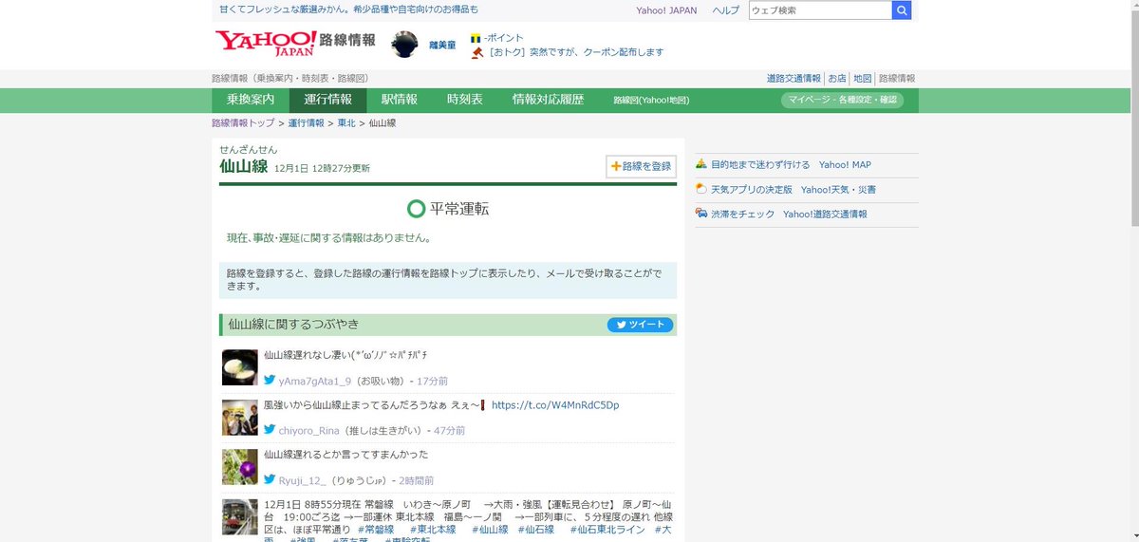Click the Twitter bird icon beside chiyoro_Rina
Viewport: 1139px width, 542px height.
pyautogui.click(x=270, y=430)
